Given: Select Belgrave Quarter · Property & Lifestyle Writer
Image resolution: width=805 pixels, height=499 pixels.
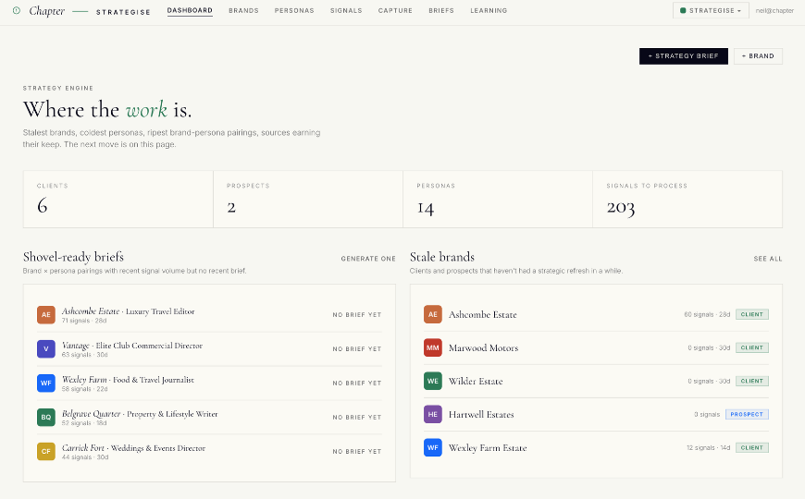Looking at the screenshot, I should tap(140, 414).
